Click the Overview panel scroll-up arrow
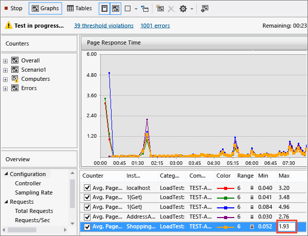308x236 pixels. (72, 173)
